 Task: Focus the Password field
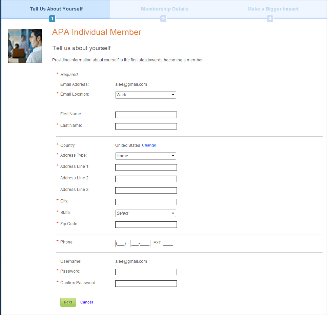pos(146,272)
